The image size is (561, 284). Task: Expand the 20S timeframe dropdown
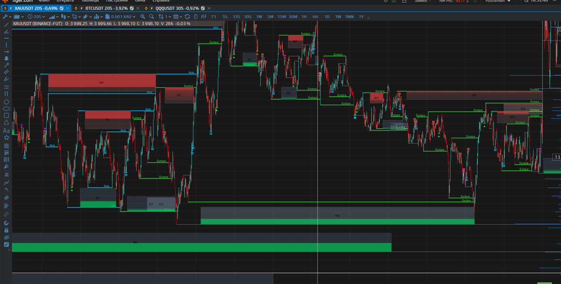(x=36, y=17)
